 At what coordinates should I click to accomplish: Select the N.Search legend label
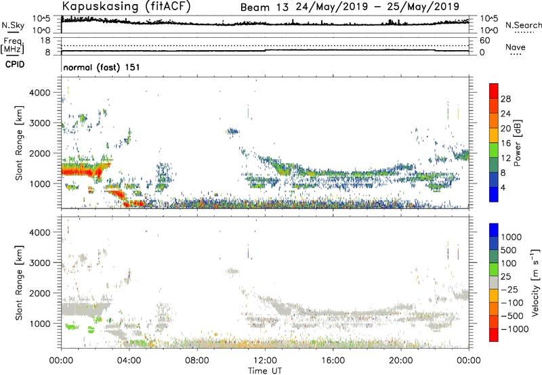(523, 25)
